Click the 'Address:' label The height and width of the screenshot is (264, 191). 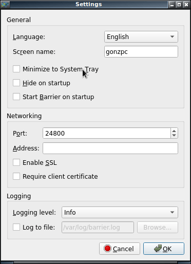click(26, 148)
